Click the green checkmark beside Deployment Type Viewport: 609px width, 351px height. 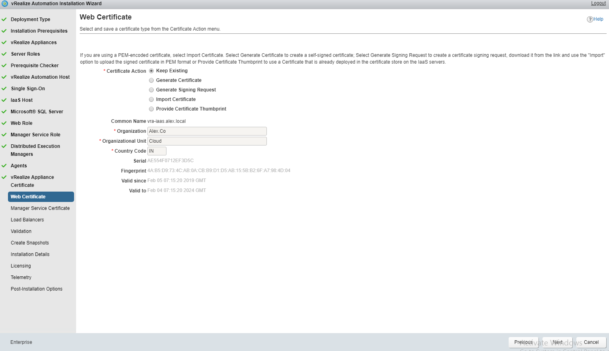(x=4, y=19)
